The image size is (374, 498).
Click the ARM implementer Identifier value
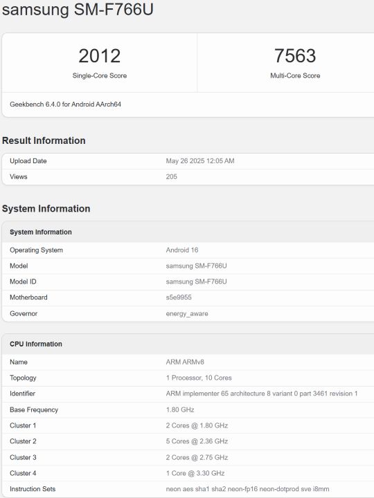pos(262,394)
